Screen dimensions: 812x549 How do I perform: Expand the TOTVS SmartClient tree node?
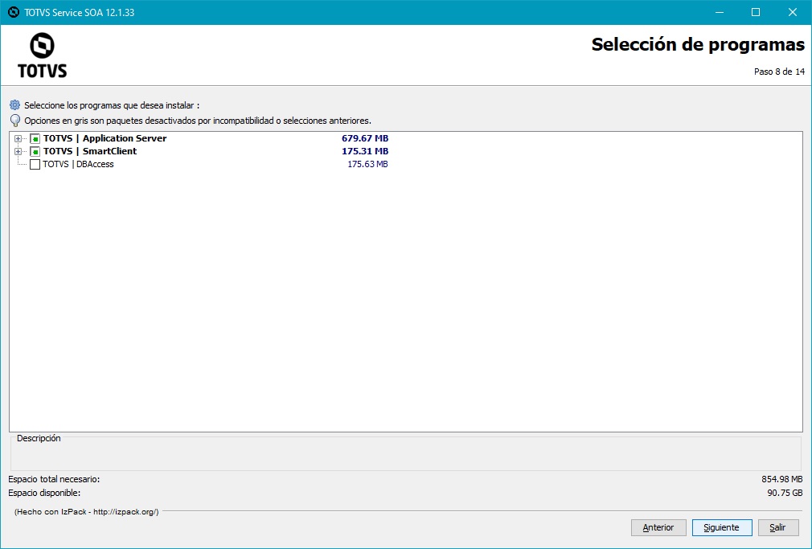click(18, 152)
